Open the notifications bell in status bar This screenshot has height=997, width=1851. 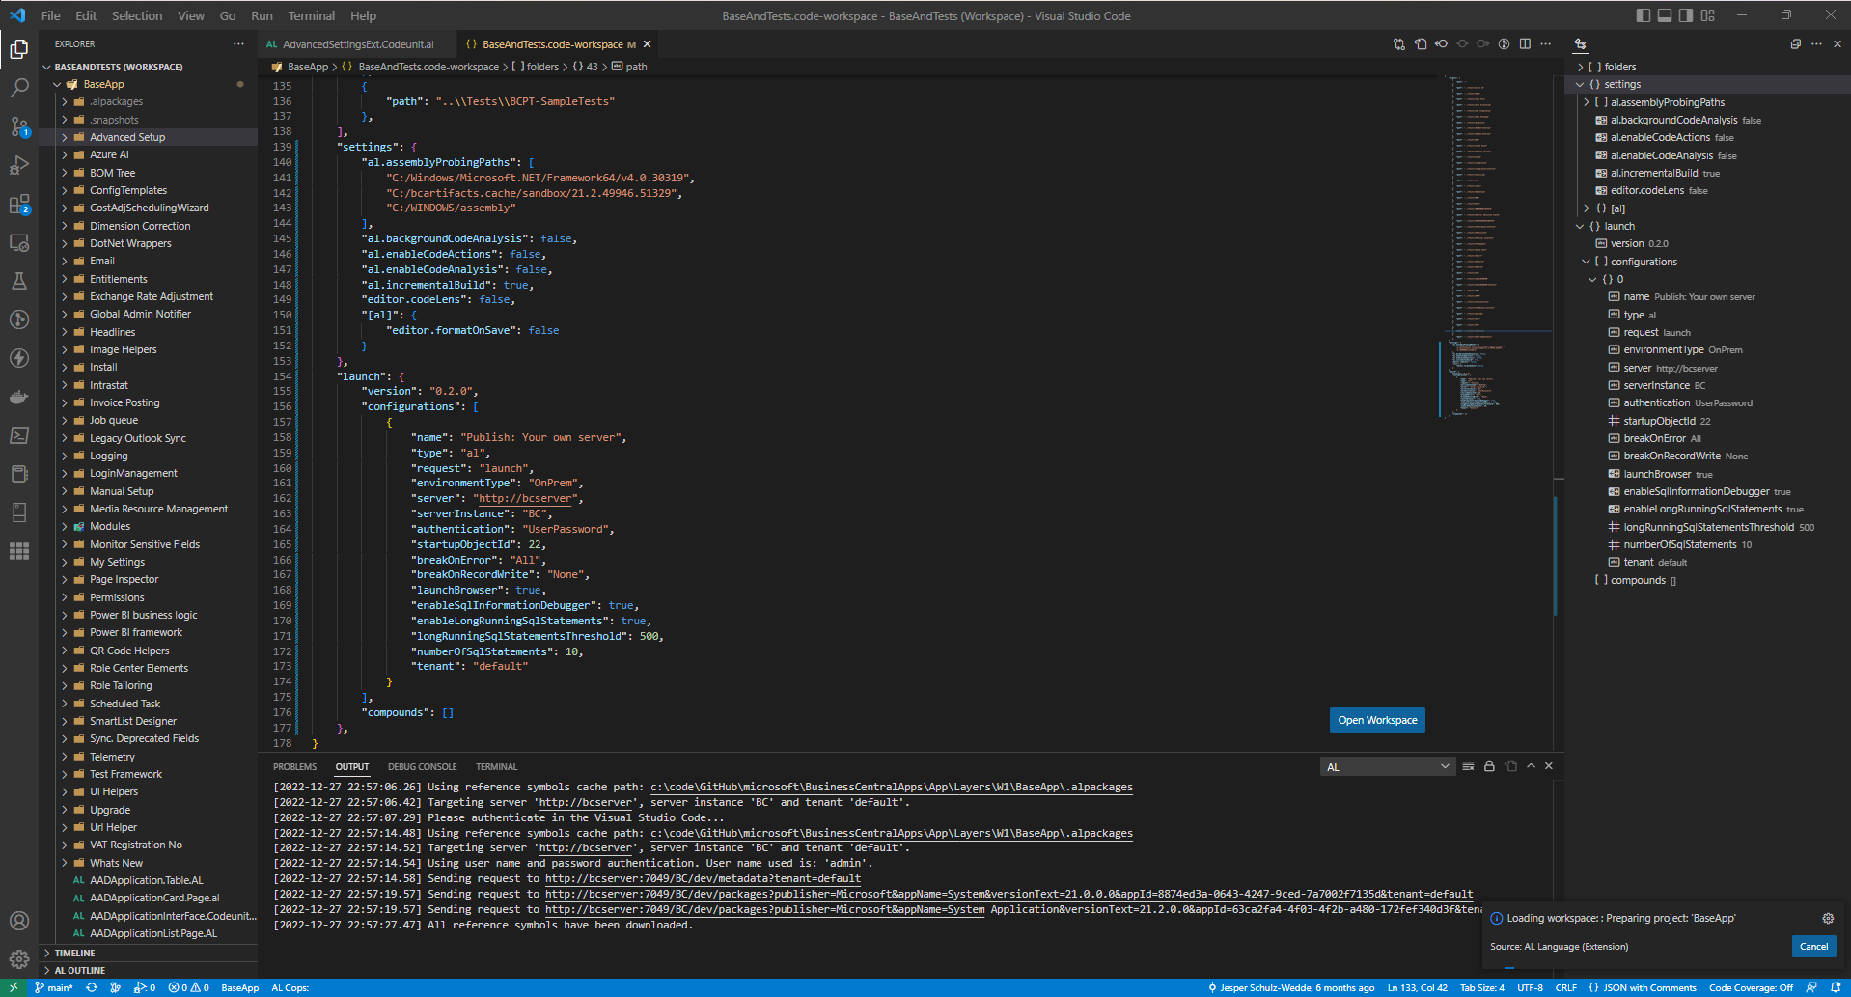1836,987
